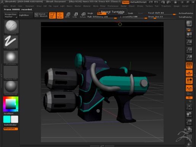This screenshot has height=147, width=196.
Task: Select the Rotate view icon on the right shelf
Action: pyautogui.click(x=189, y=130)
